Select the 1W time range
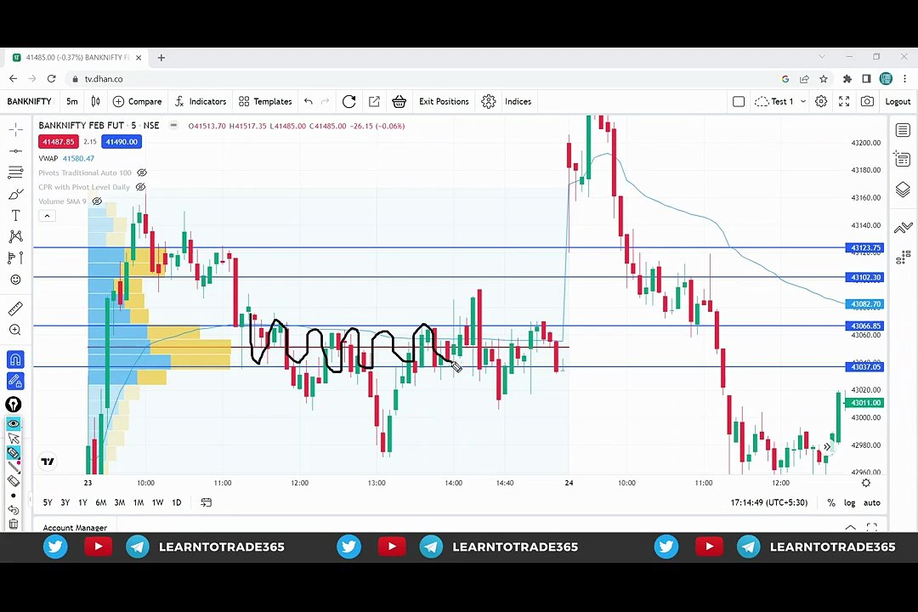The image size is (918, 612). [157, 502]
